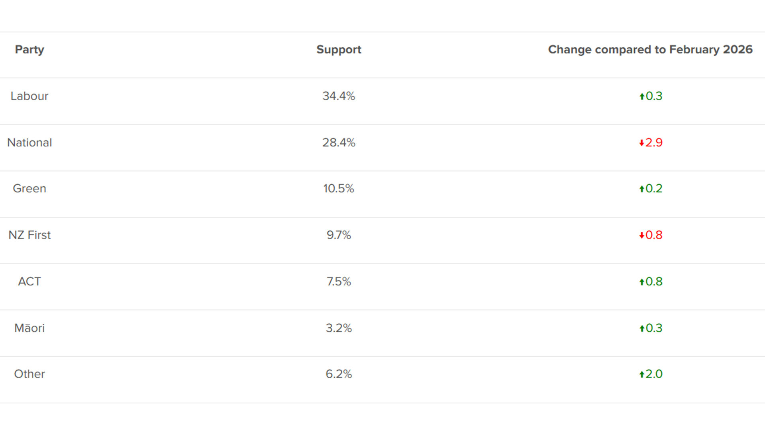The height and width of the screenshot is (430, 765).
Task: Click the Change compared to February 2026 header
Action: point(650,49)
